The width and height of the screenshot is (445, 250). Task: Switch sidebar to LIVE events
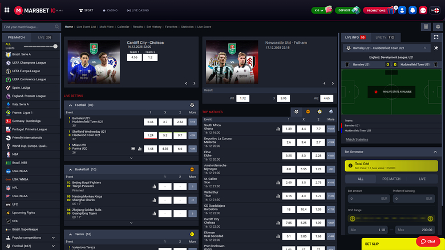(44, 38)
